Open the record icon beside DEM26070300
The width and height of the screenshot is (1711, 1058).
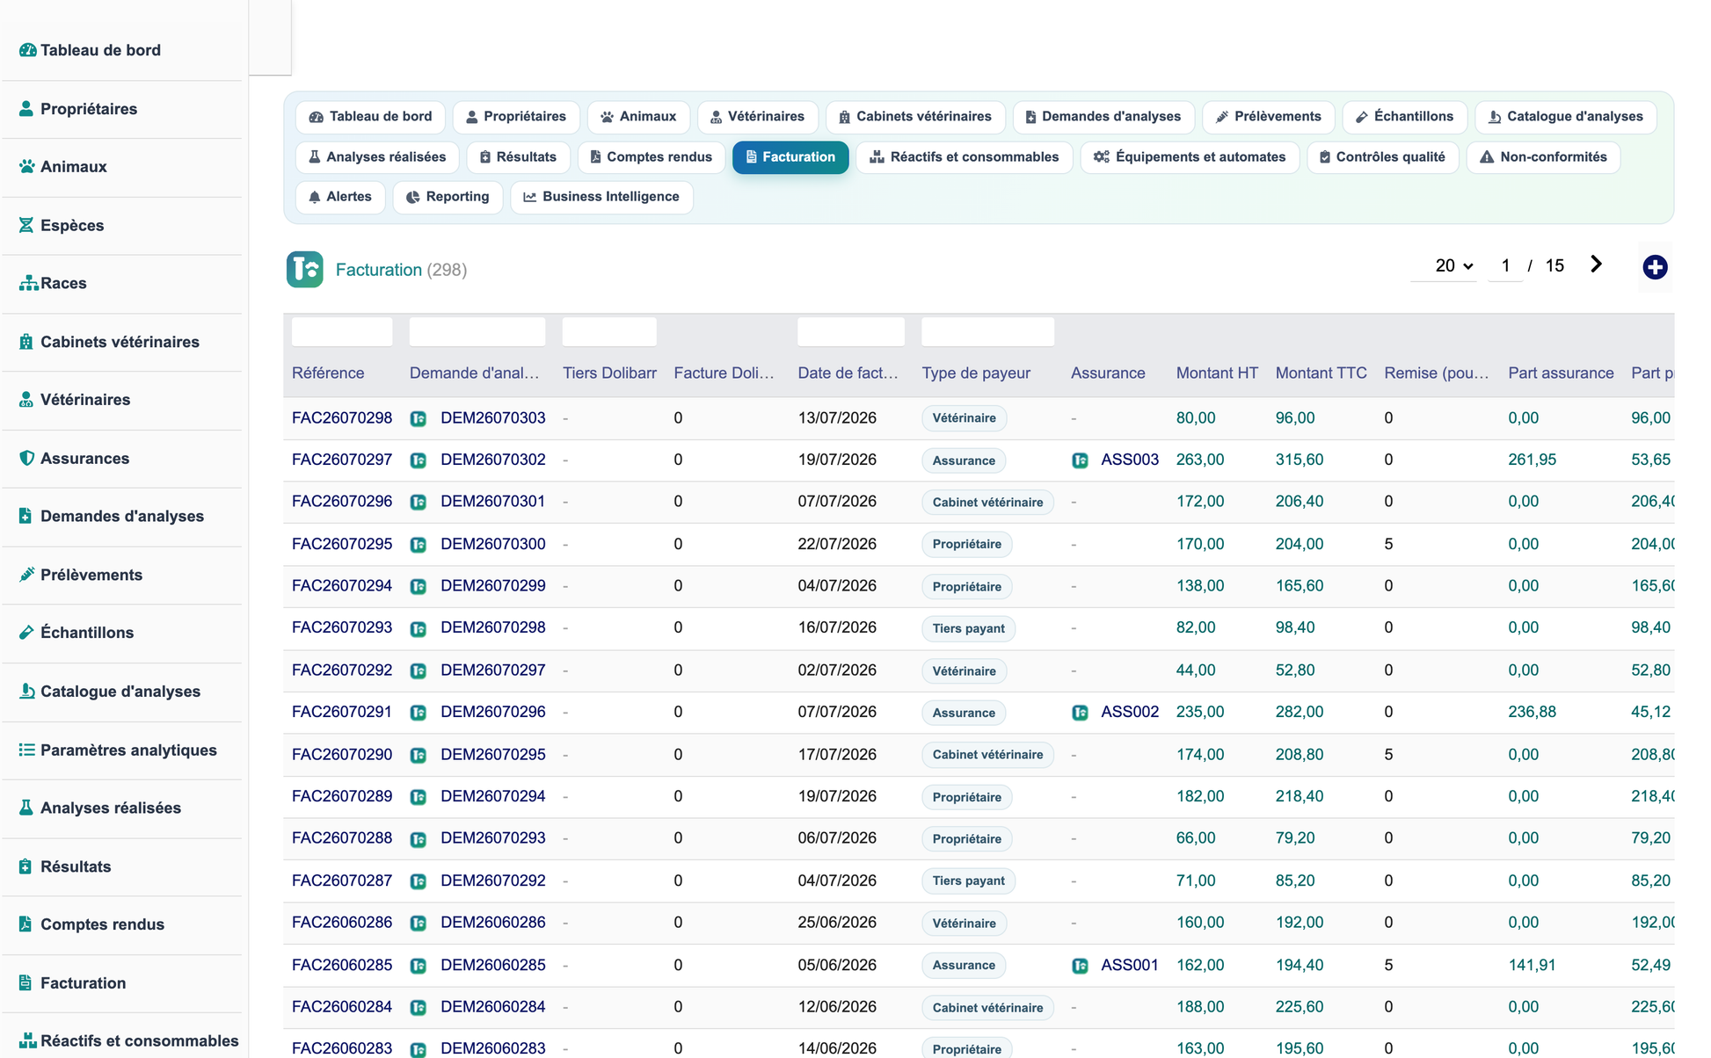click(419, 545)
